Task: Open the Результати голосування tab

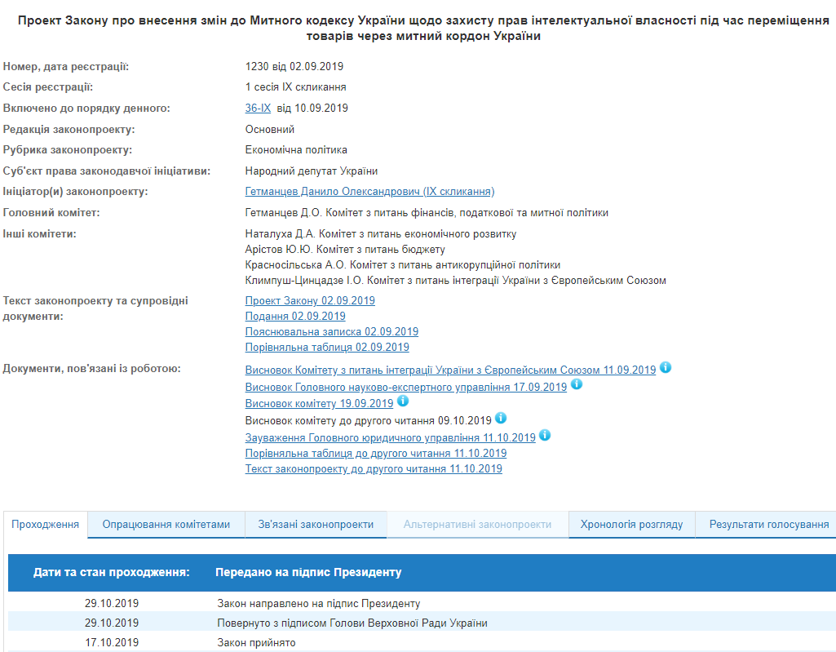Action: point(768,525)
